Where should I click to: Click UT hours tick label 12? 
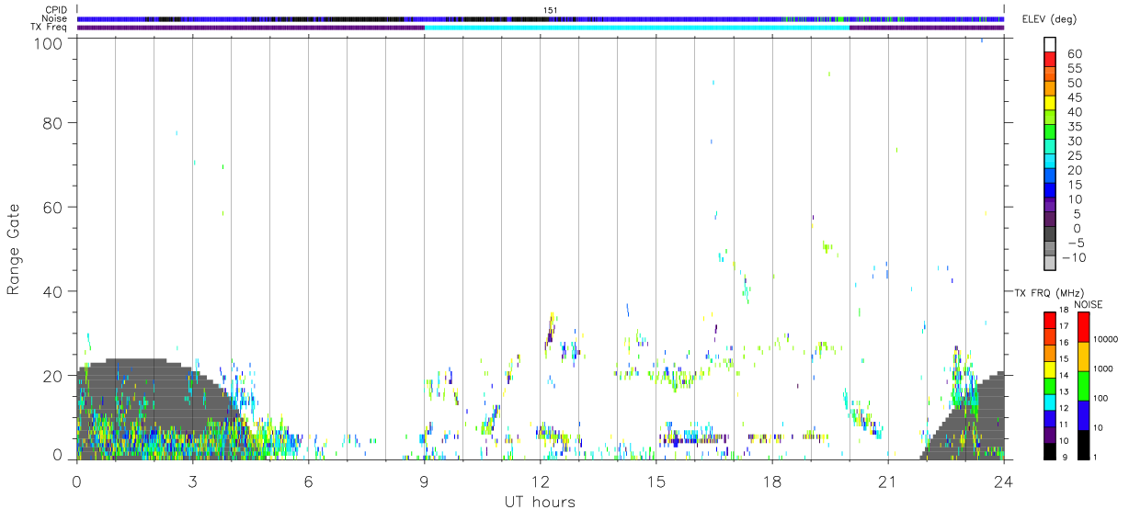[x=540, y=481]
